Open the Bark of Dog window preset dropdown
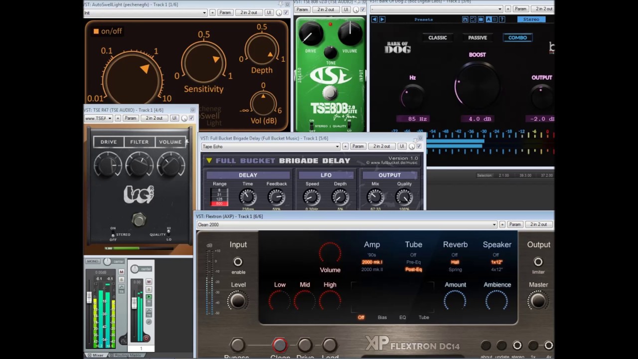 tap(437, 9)
